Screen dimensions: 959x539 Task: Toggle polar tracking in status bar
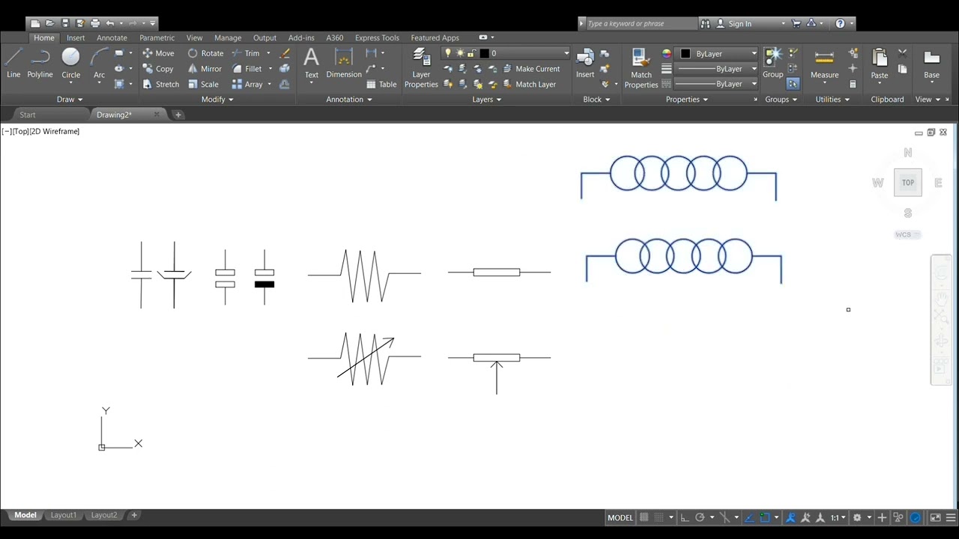[700, 517]
